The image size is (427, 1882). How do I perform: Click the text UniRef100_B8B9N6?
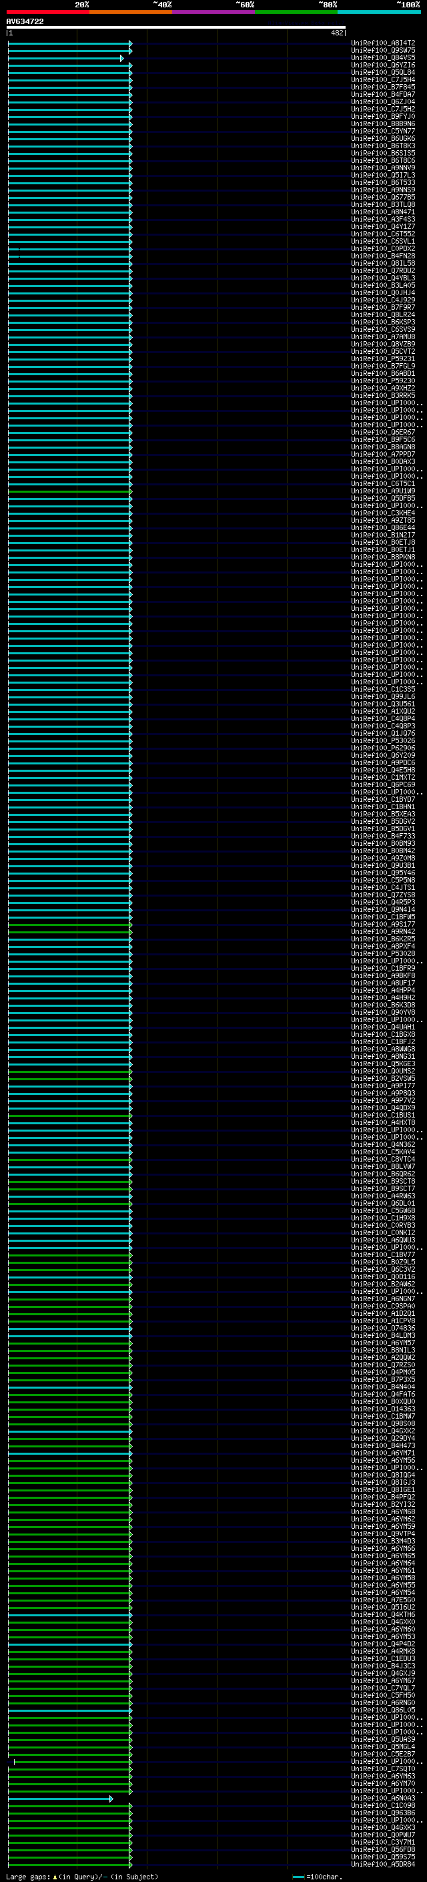click(x=383, y=124)
